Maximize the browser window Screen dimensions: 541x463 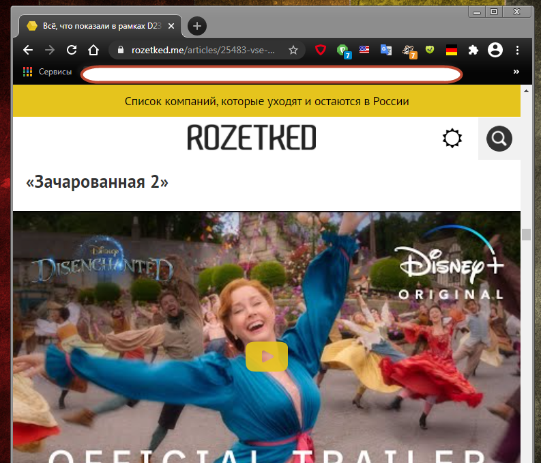click(494, 12)
